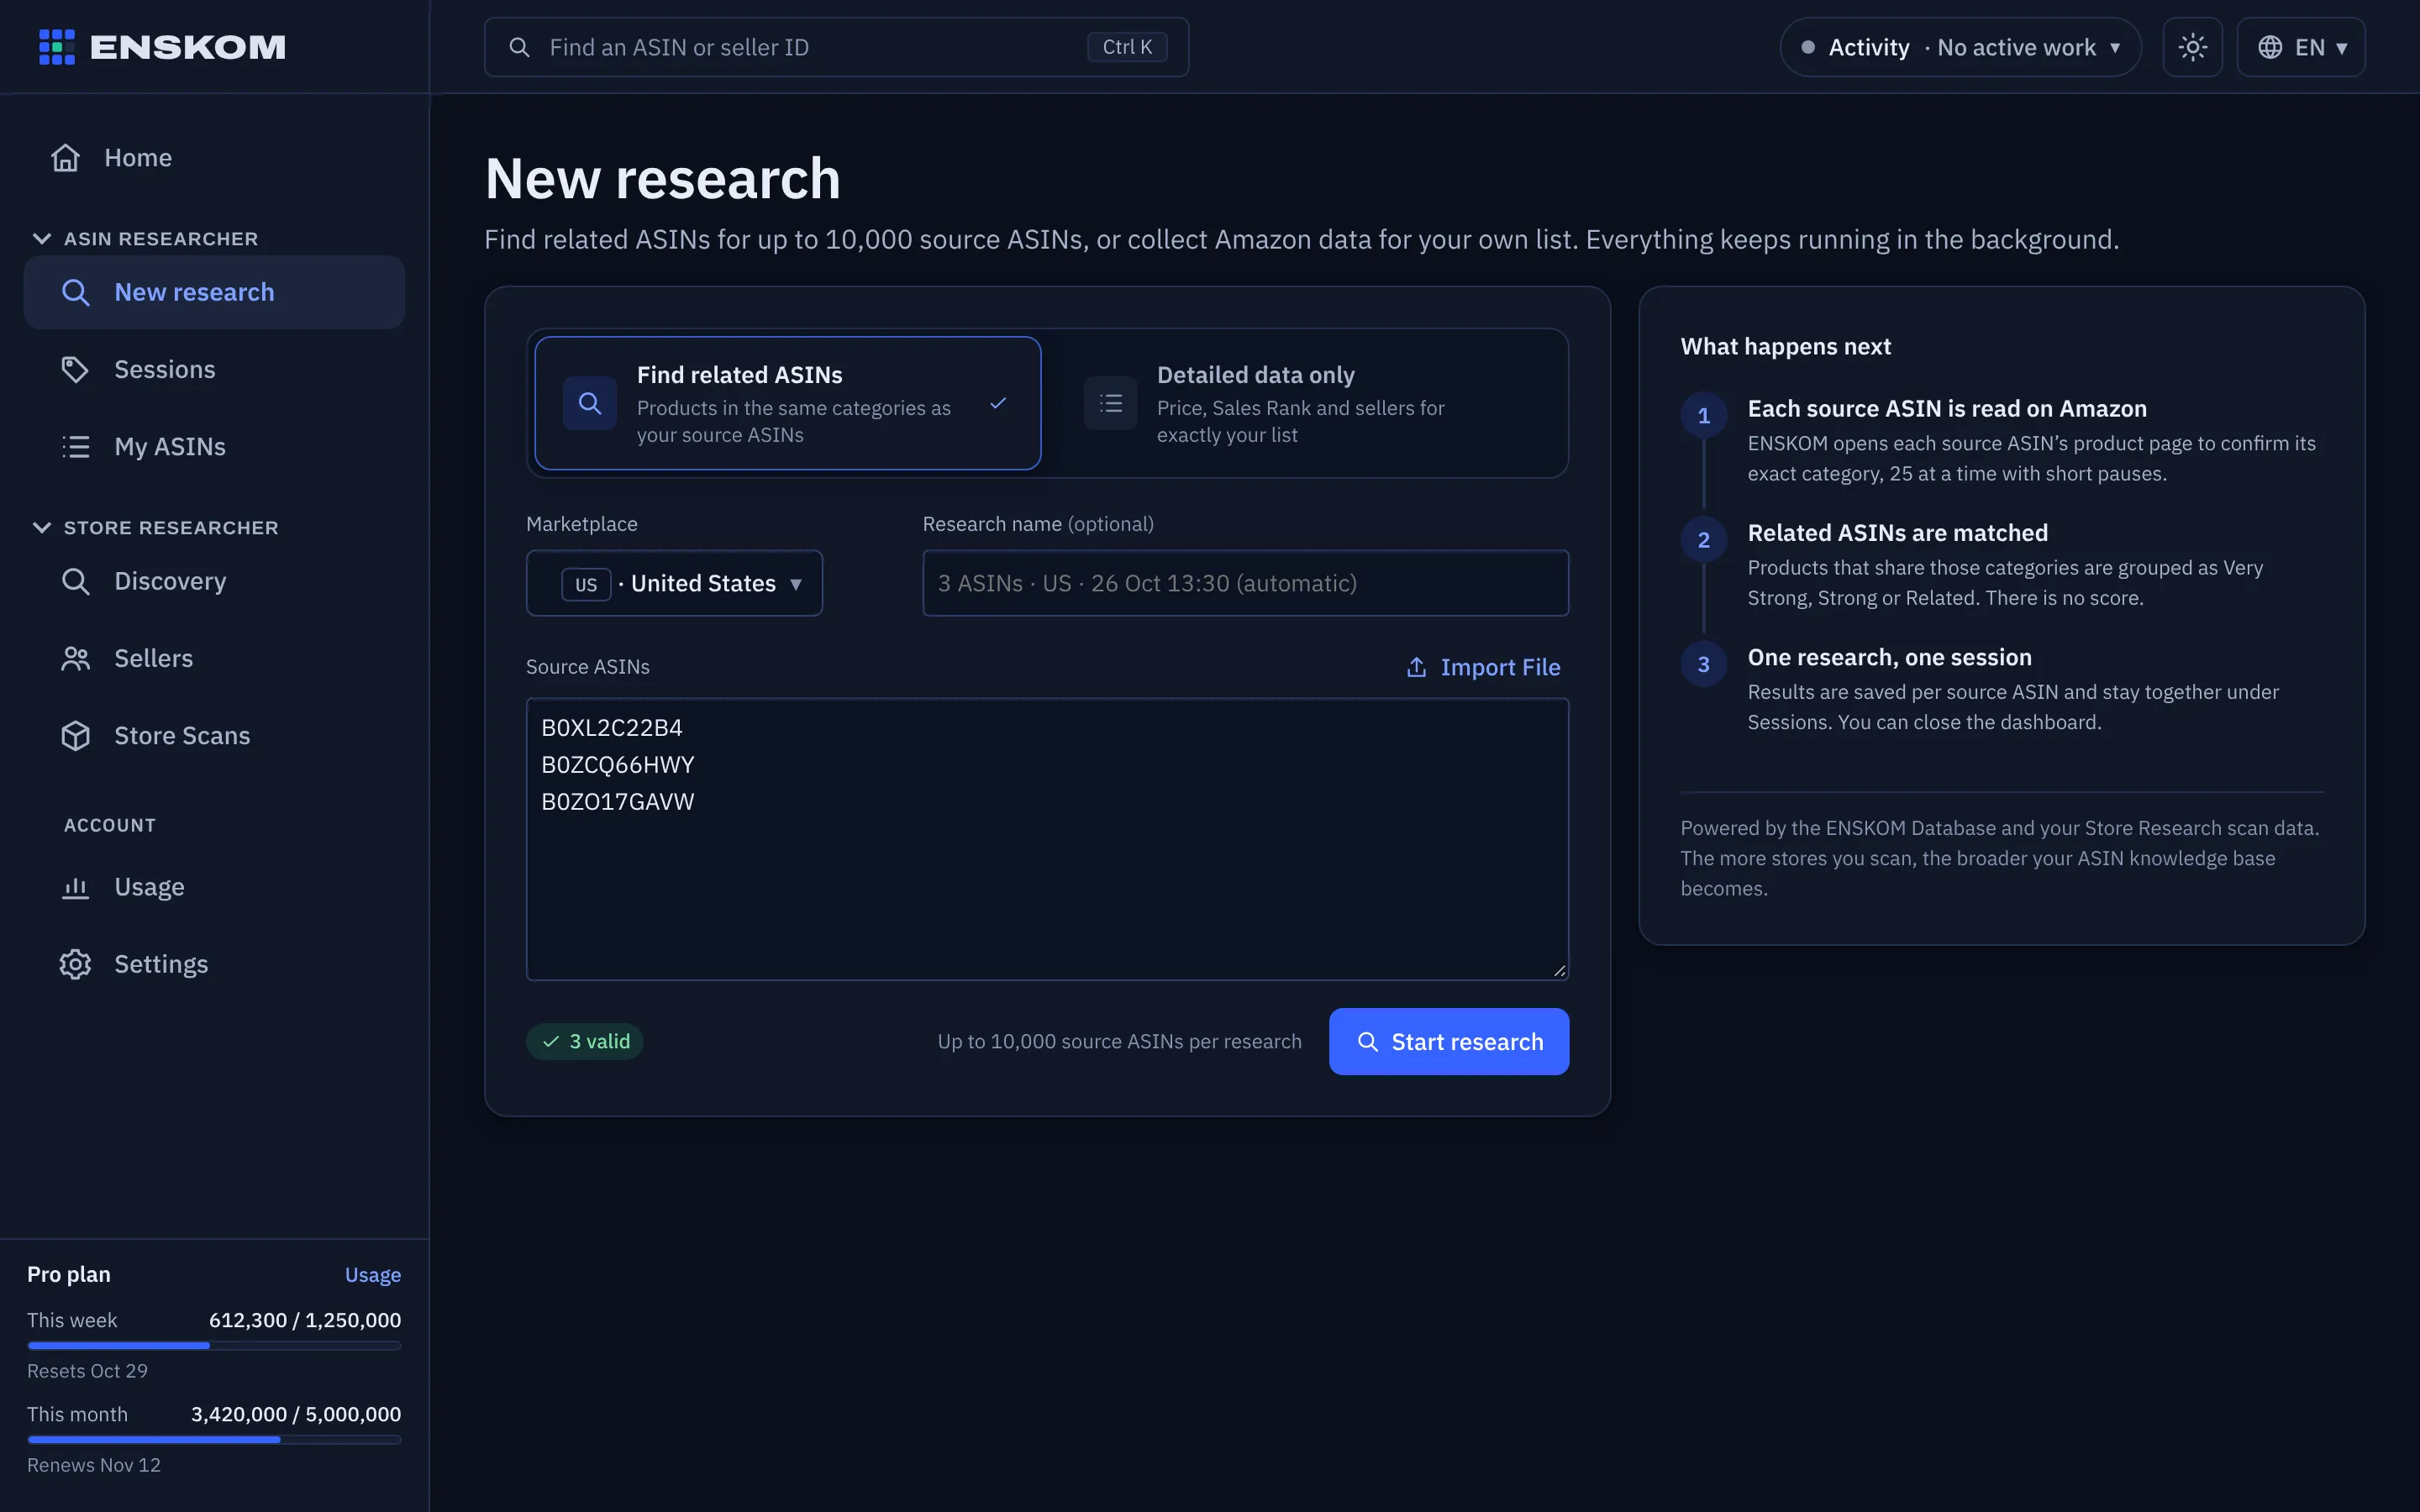2420x1512 pixels.
Task: Click the Start research button
Action: (1448, 1041)
